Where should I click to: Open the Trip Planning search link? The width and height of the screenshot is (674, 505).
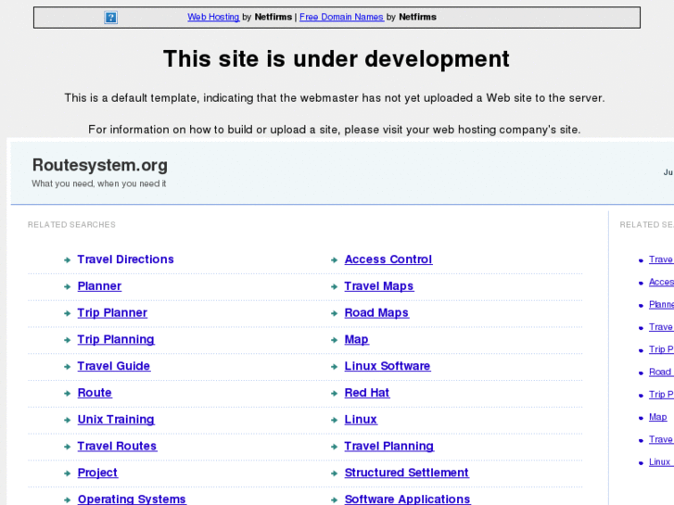point(116,339)
